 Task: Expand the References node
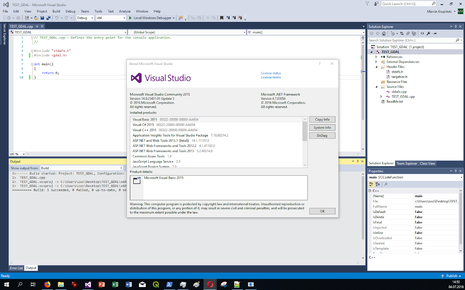click(x=376, y=57)
